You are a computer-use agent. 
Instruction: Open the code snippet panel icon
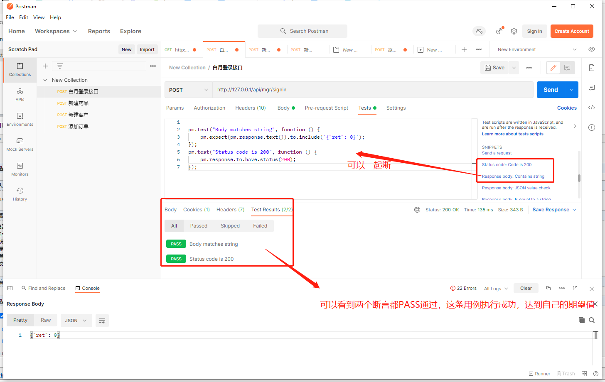point(592,108)
